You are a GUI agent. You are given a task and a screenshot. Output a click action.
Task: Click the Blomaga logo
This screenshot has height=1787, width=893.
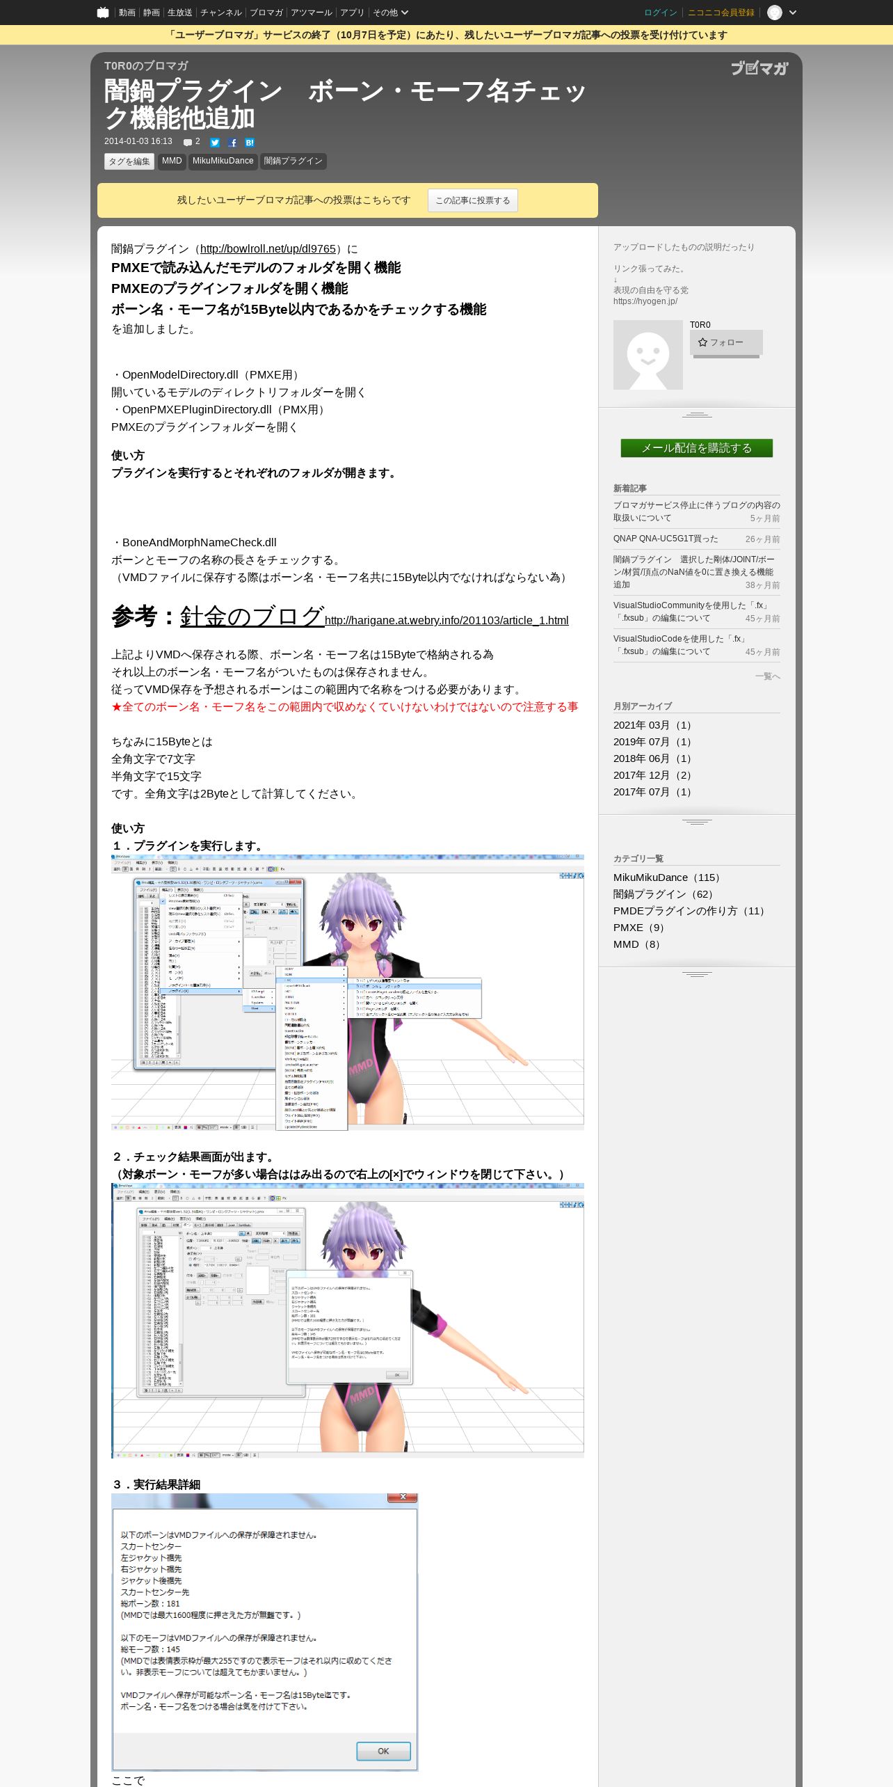tap(759, 67)
